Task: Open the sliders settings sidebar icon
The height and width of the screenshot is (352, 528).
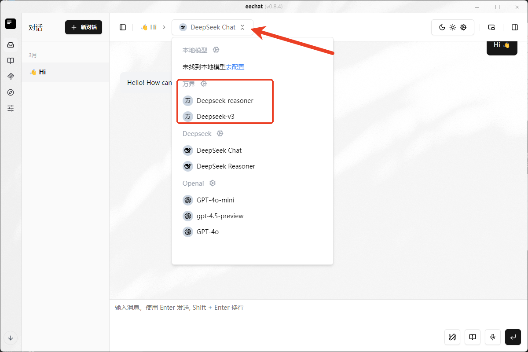Action: (11, 108)
